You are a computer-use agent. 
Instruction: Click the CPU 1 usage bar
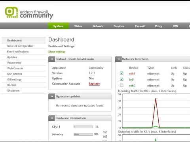83,127
